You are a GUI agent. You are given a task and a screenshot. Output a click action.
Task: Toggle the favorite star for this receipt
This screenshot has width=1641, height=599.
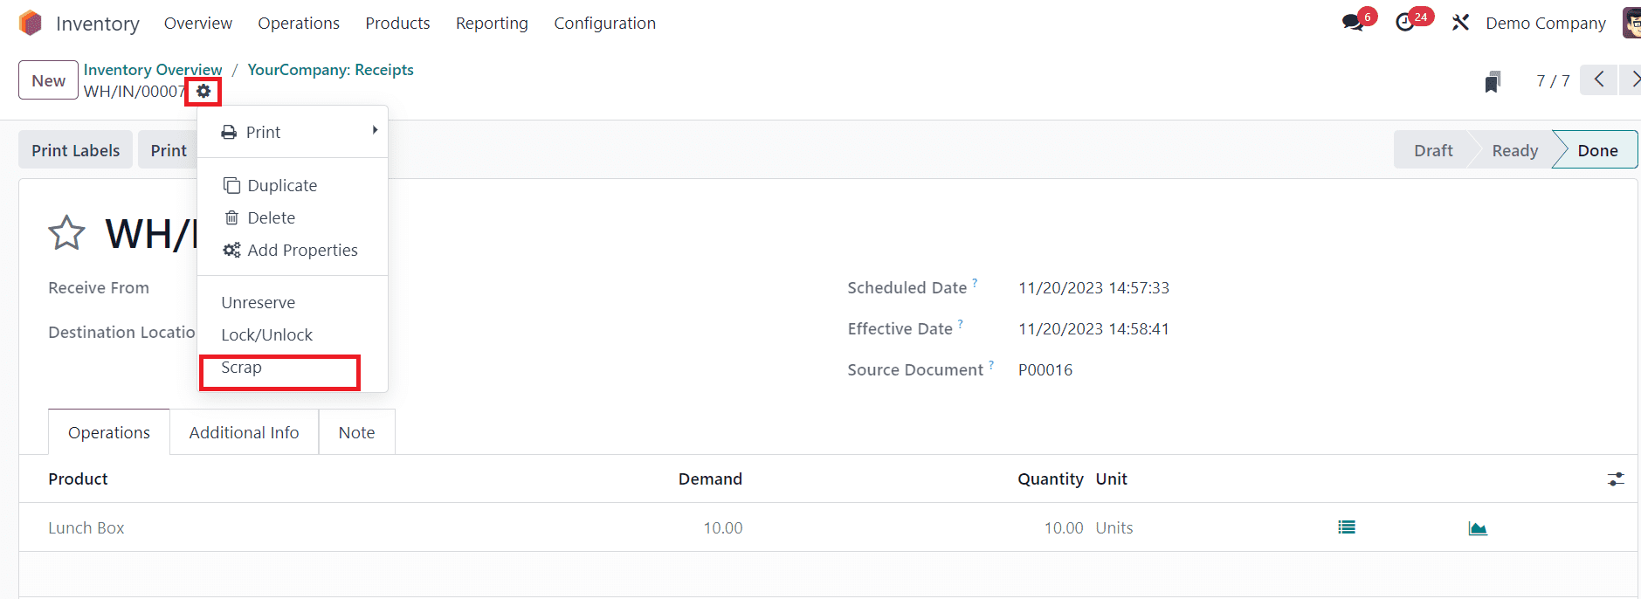(x=66, y=233)
